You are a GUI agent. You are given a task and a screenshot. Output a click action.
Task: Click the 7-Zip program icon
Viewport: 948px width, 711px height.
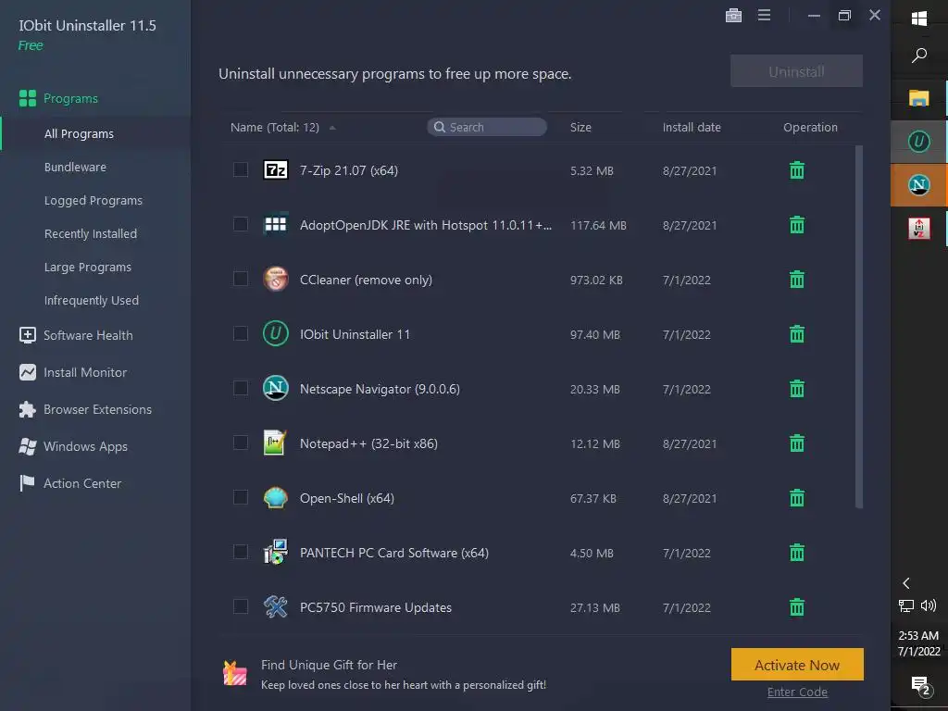(276, 170)
